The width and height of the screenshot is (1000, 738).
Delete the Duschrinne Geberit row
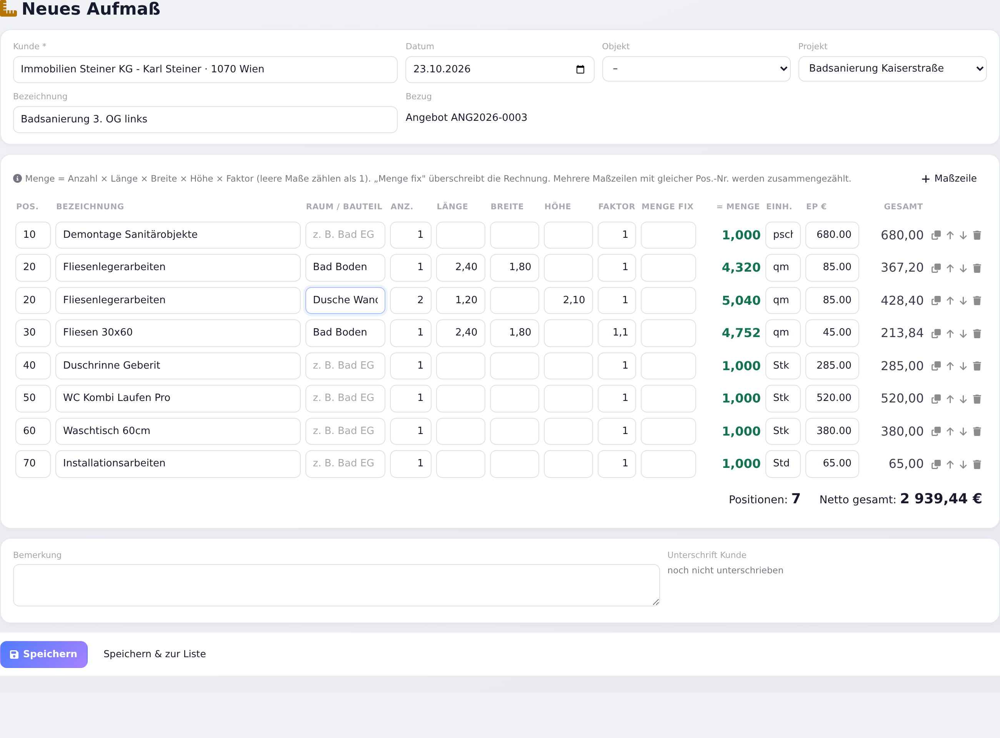977,366
